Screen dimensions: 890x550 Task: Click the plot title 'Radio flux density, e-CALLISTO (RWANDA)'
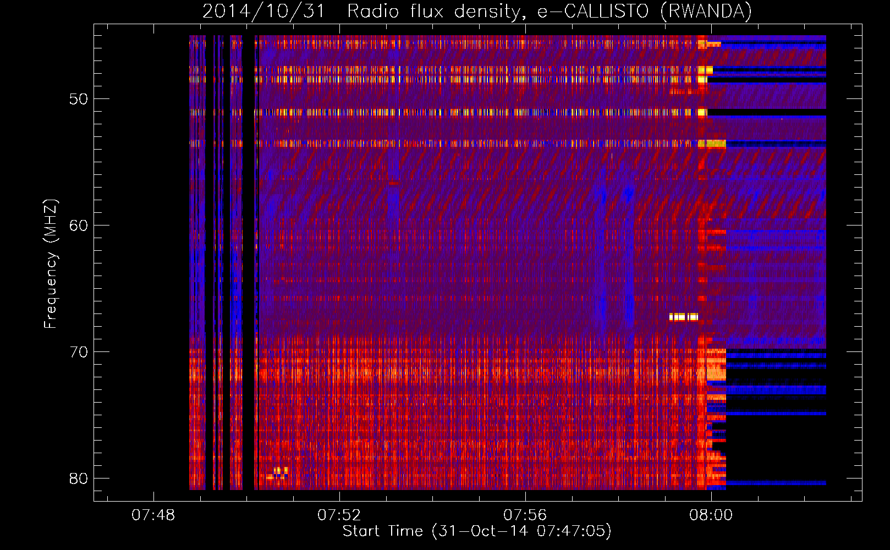tap(549, 12)
